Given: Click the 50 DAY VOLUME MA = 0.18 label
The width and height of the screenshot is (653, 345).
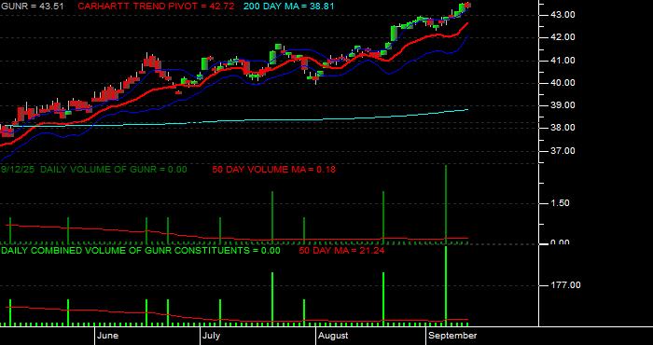Looking at the screenshot, I should tap(273, 170).
